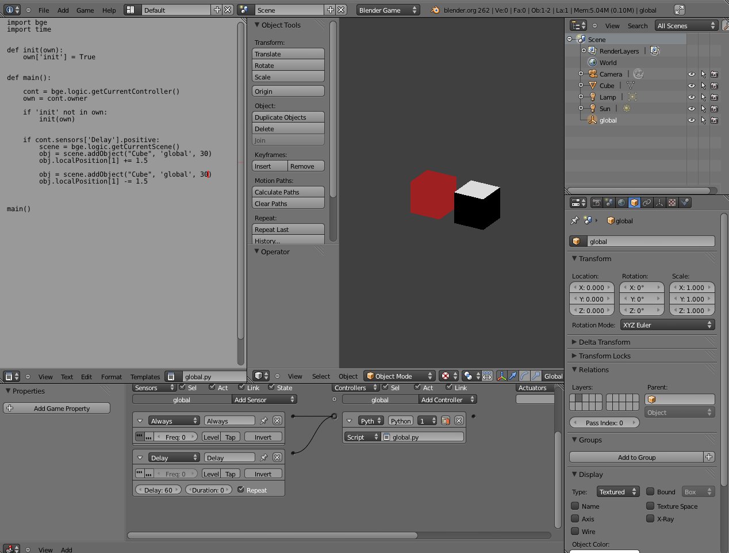Enable the Wire display checkbox

point(575,531)
